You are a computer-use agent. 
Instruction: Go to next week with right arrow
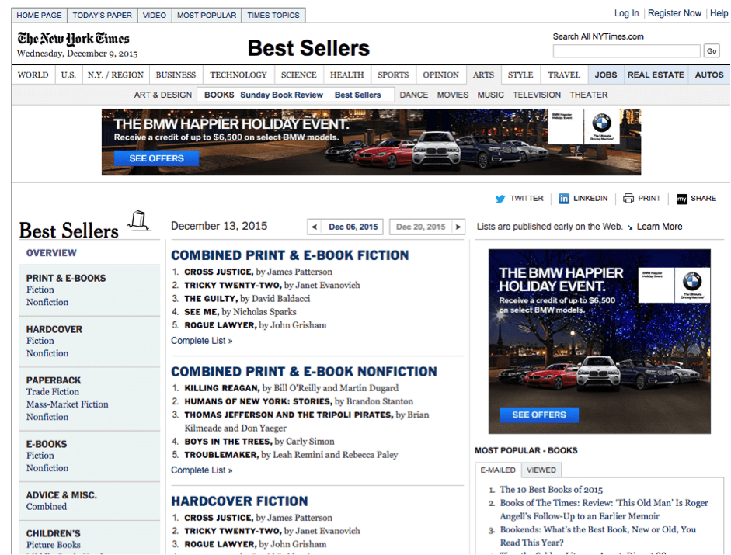[458, 227]
